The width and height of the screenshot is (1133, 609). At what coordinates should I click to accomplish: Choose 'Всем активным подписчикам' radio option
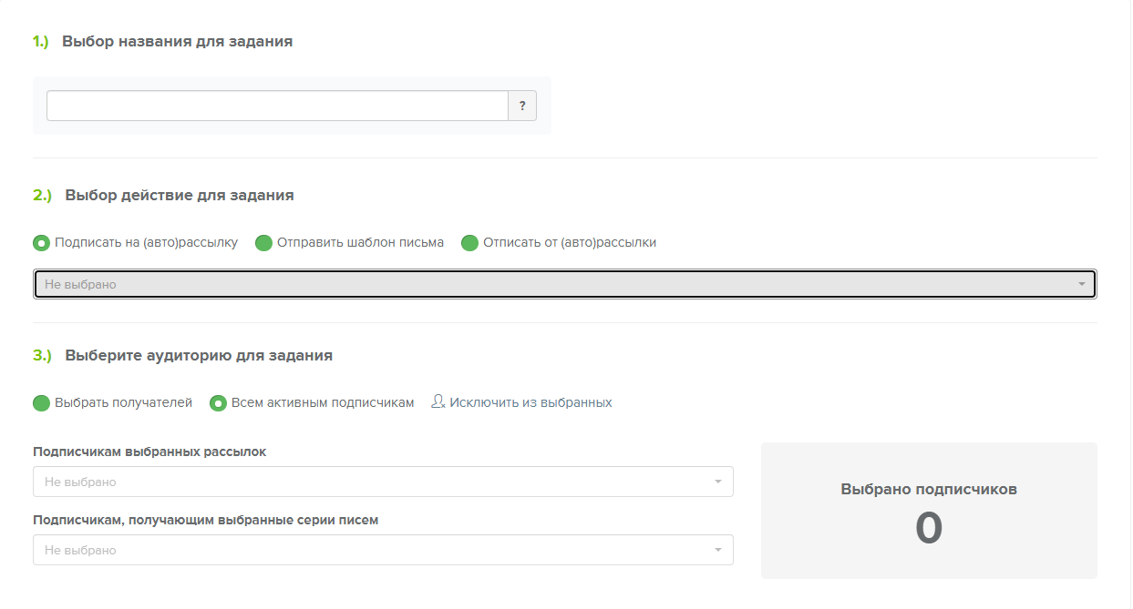(x=218, y=403)
